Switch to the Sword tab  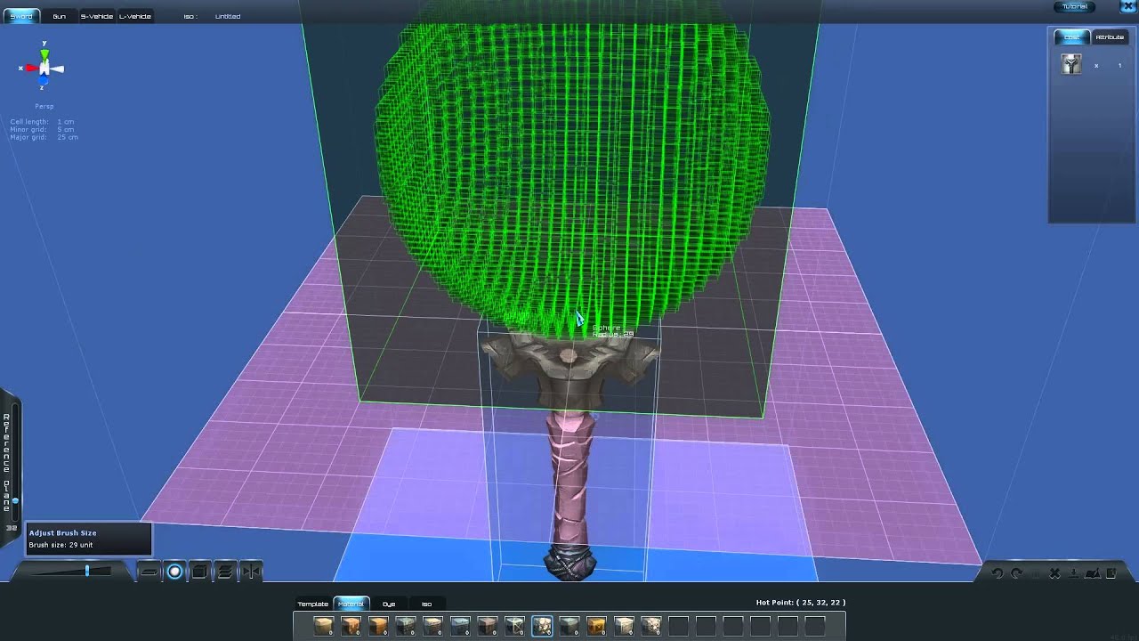pos(21,16)
